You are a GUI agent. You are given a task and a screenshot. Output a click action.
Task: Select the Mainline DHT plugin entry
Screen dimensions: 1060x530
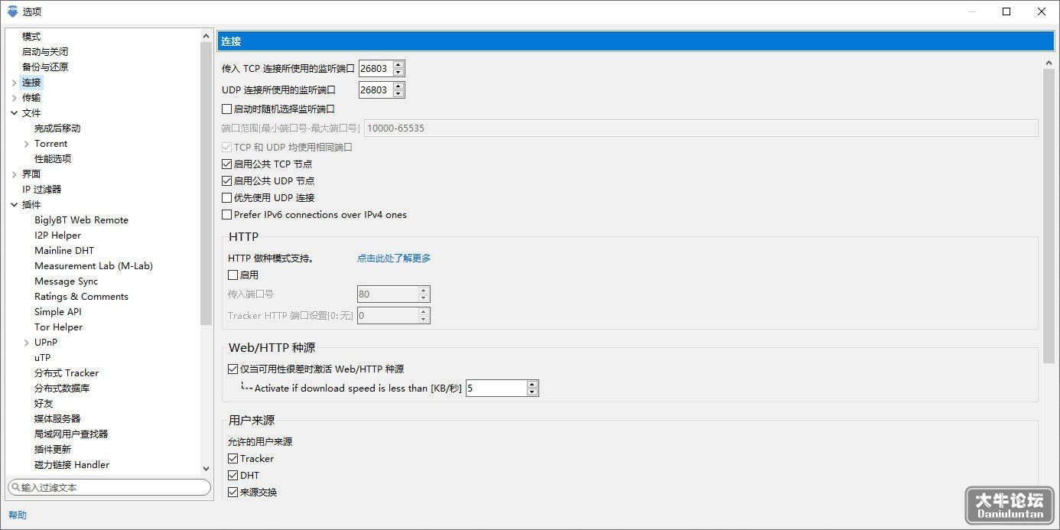pyautogui.click(x=64, y=251)
